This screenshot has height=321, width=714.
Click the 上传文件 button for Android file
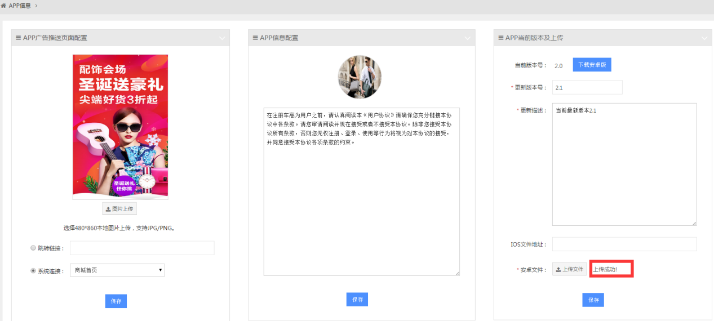(569, 270)
